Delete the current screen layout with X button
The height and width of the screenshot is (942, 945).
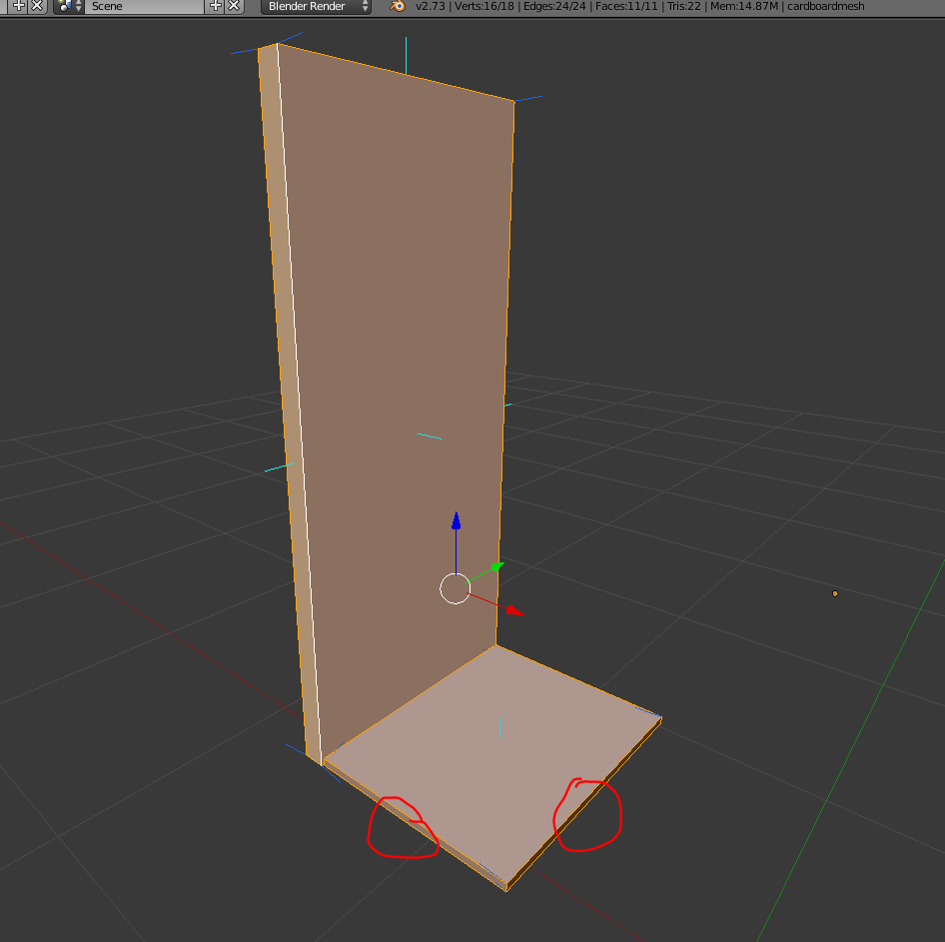(37, 6)
